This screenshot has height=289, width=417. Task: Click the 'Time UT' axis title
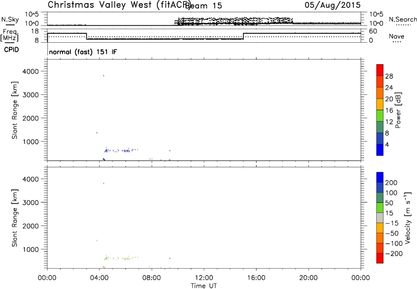pyautogui.click(x=204, y=286)
